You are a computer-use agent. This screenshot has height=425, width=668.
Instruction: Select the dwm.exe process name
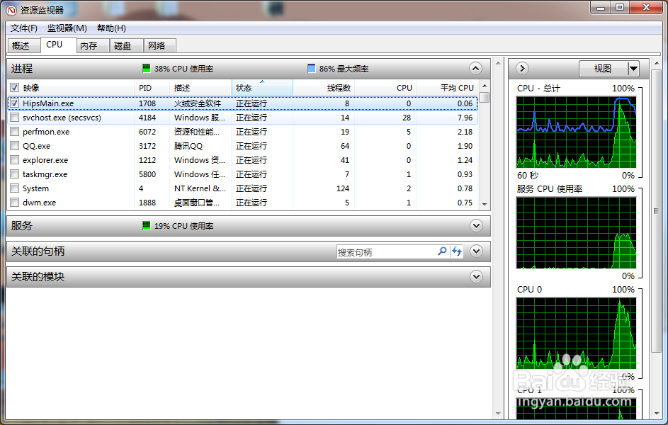click(x=39, y=203)
